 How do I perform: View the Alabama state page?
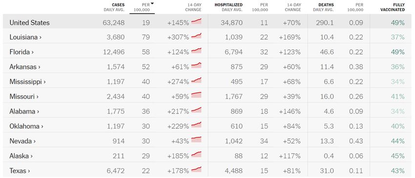click(x=24, y=111)
